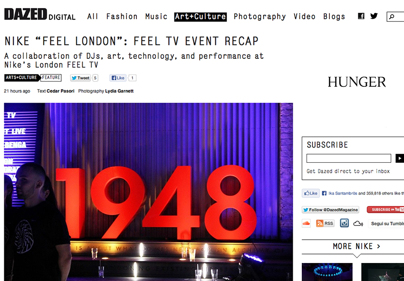Viewport: 404px width, 281px height.
Task: Go to the Fashion section
Action: (x=122, y=17)
